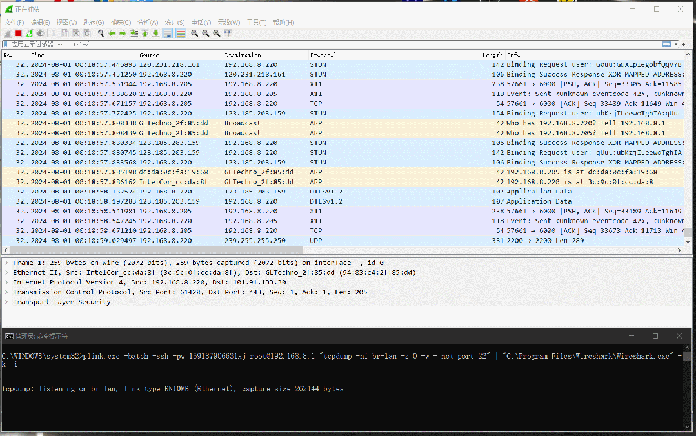Click packet list vertical scrollbar thumb
This screenshot has height=436, width=696.
click(x=688, y=233)
